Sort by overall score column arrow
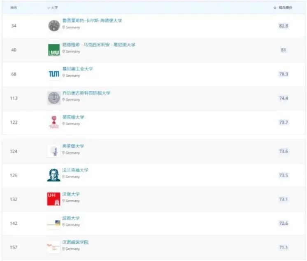 275,8
